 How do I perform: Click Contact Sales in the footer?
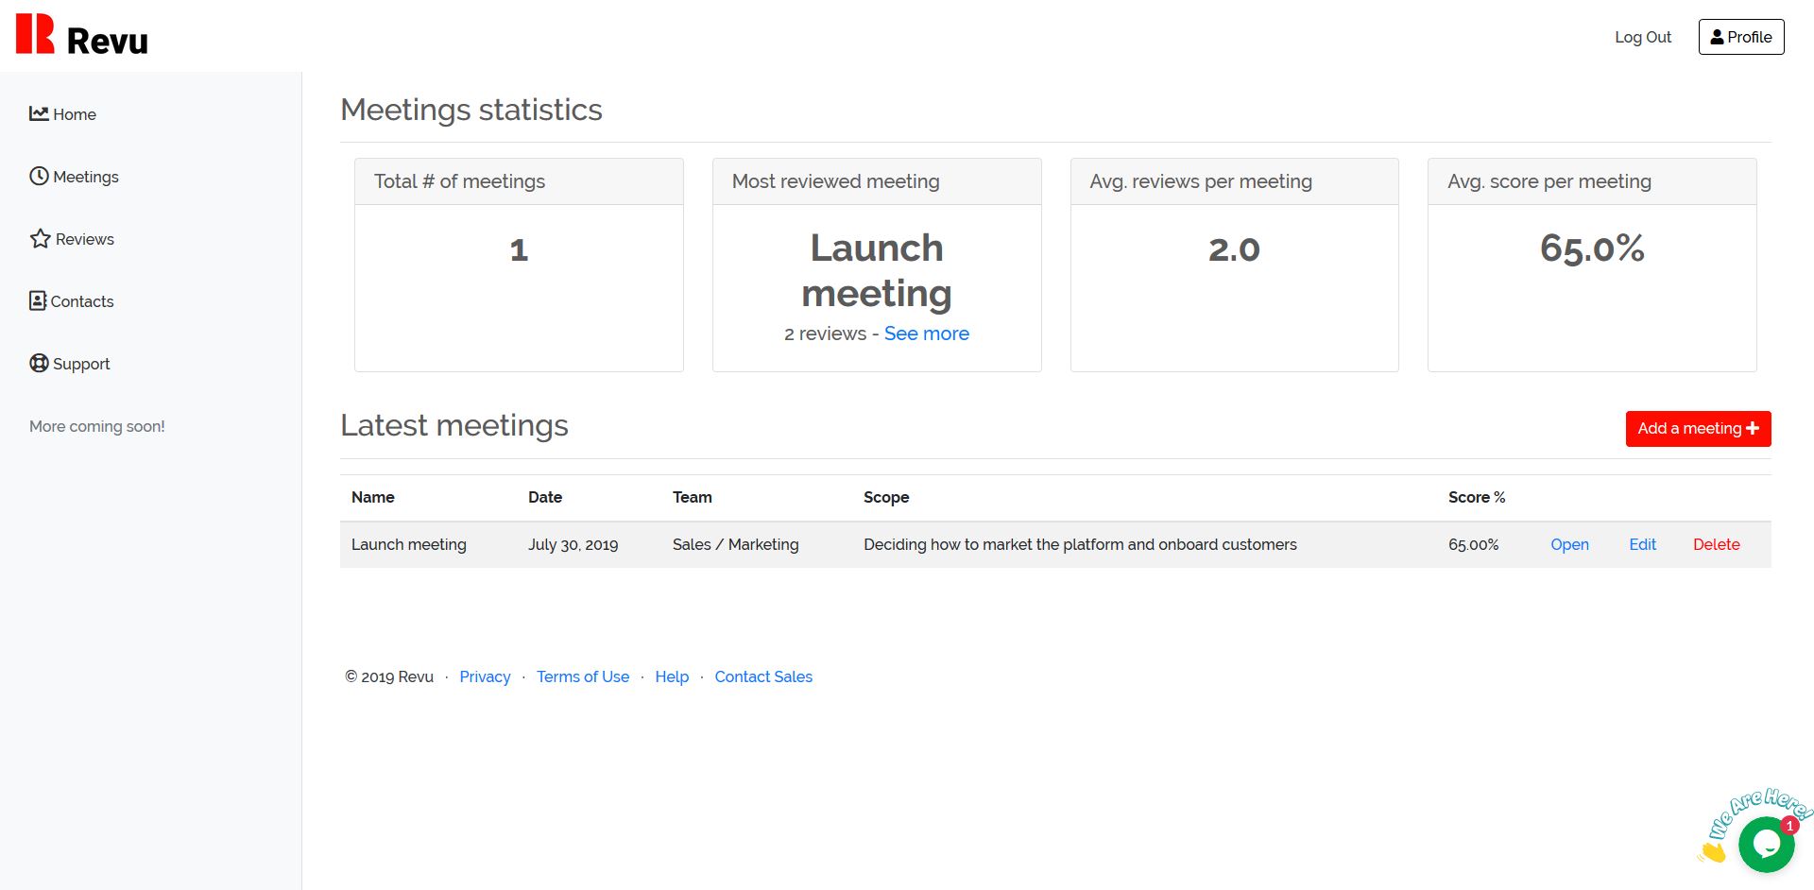762,676
